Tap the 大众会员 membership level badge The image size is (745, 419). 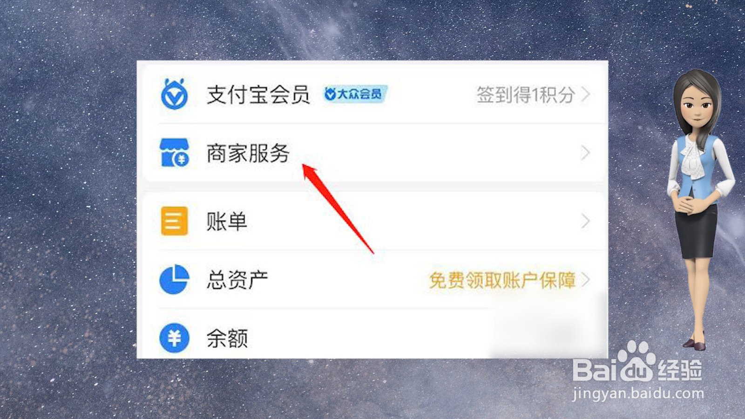tap(355, 94)
